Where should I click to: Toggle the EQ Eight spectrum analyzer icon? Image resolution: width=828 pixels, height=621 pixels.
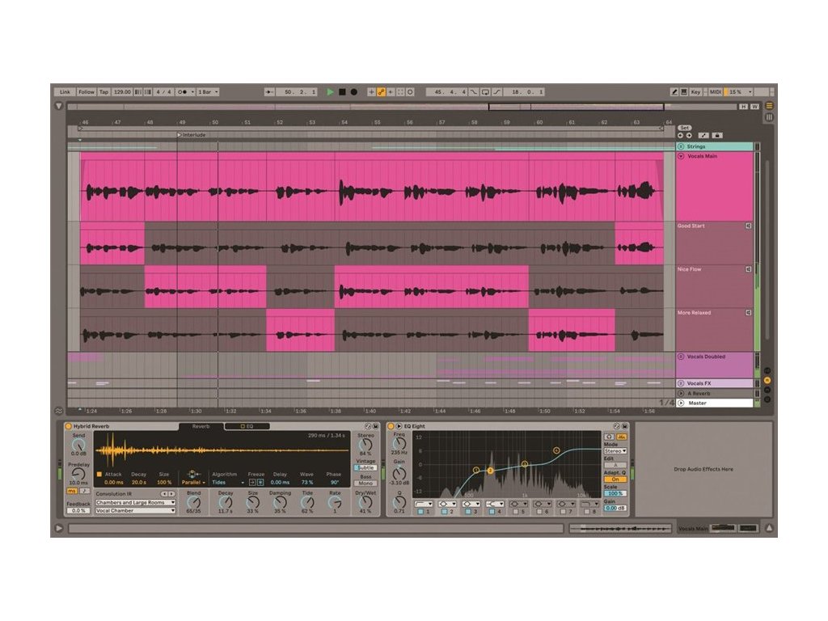tap(609, 437)
